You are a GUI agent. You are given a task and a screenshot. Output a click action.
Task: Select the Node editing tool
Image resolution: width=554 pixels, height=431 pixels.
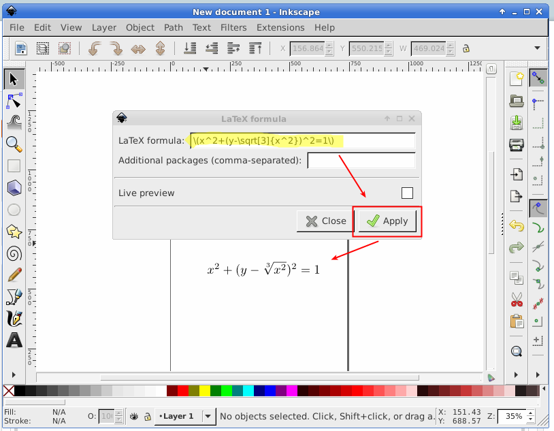tap(13, 100)
